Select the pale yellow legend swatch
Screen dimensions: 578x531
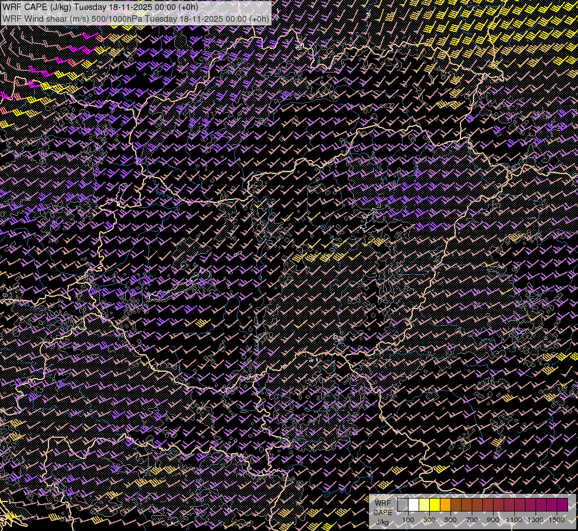tap(424, 505)
